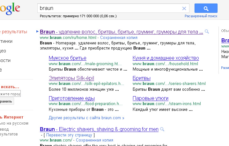Click the city input field in sidebar
Screen dimensions: 229x146
point(10,94)
